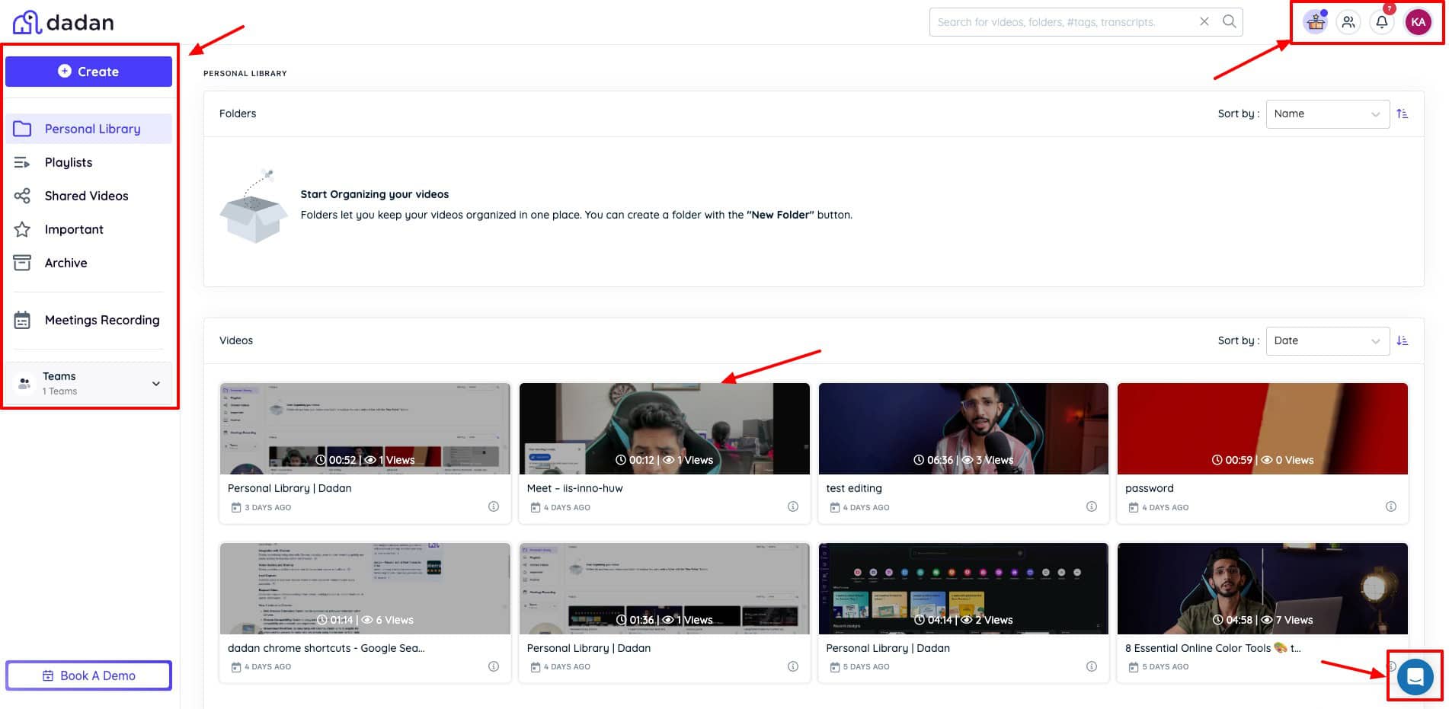Show info for 'password' video
The height and width of the screenshot is (709, 1449).
[1390, 506]
